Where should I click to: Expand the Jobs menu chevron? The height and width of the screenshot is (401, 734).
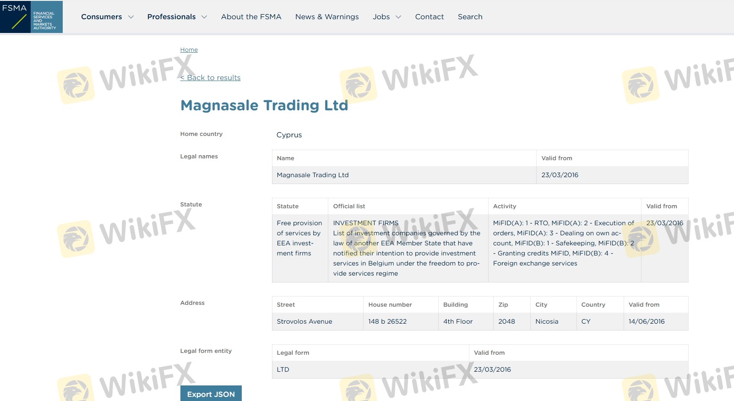click(x=398, y=17)
